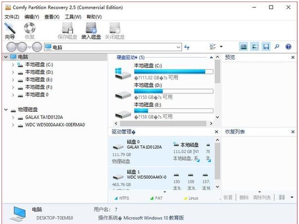Toggle the recovery list save icon

click(266, 47)
